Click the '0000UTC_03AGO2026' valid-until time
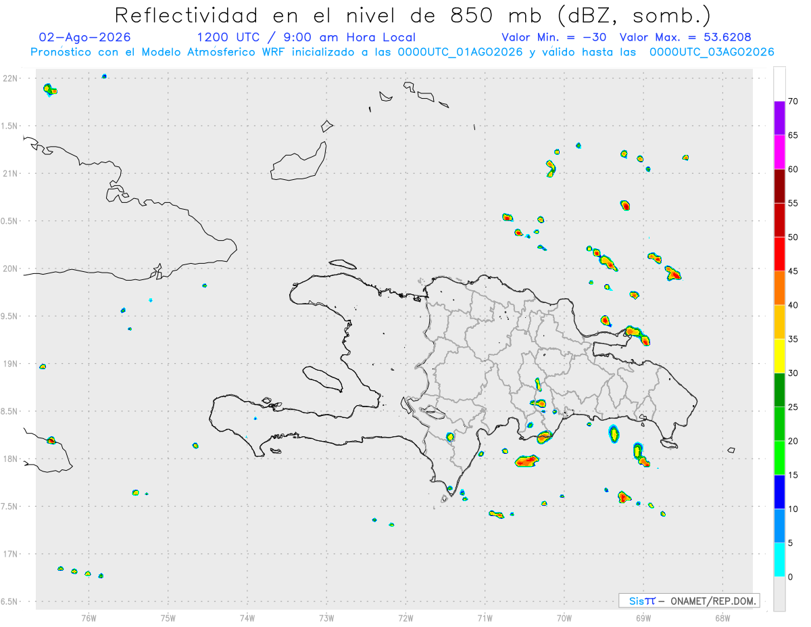Viewport: 811px width, 627px height. click(x=712, y=52)
